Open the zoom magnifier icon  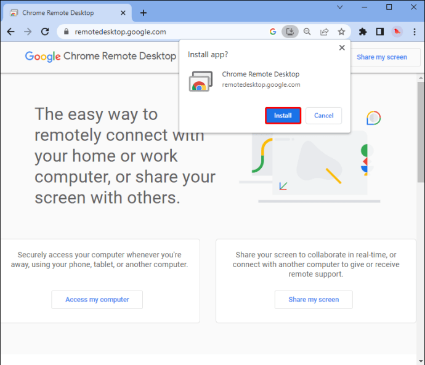point(307,31)
